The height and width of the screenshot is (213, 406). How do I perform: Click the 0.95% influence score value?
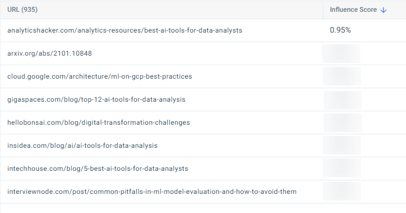(x=340, y=30)
